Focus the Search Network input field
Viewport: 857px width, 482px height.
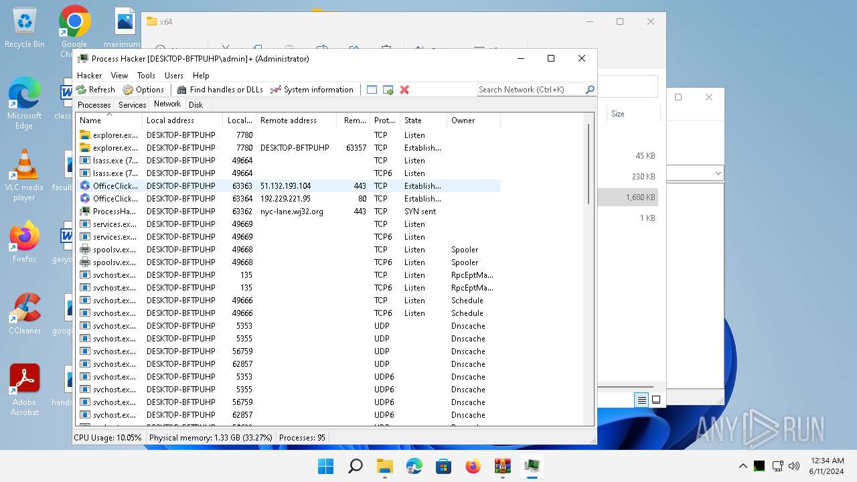tap(530, 90)
